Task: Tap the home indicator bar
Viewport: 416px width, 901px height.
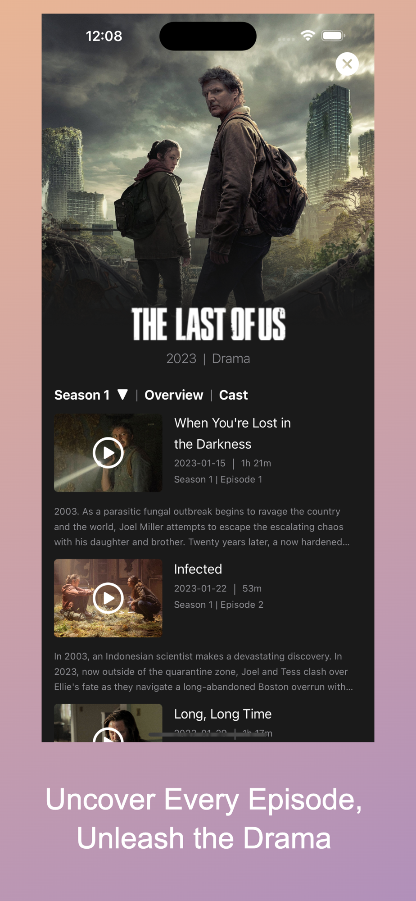Action: [x=208, y=734]
